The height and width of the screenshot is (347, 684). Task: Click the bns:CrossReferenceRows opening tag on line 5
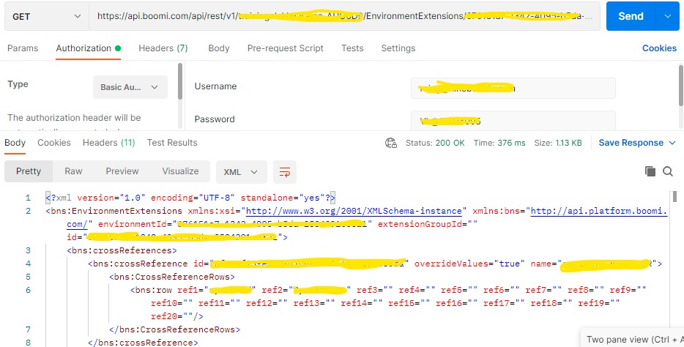click(x=172, y=277)
